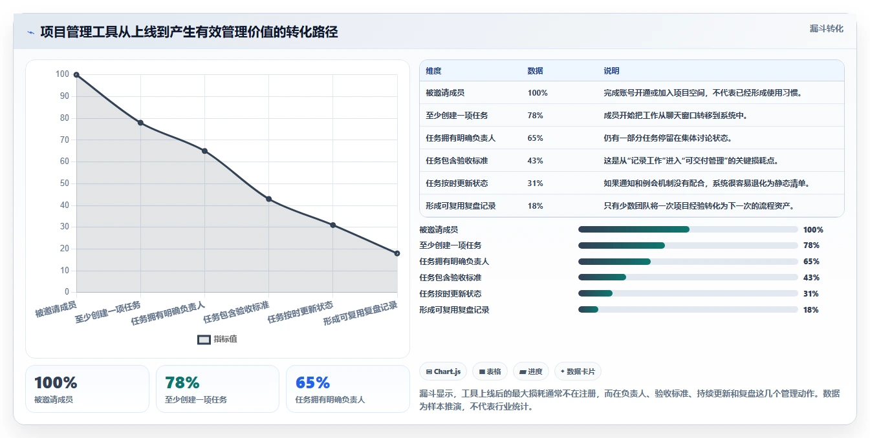Select the 进度 chip
This screenshot has width=870, height=438.
point(530,371)
